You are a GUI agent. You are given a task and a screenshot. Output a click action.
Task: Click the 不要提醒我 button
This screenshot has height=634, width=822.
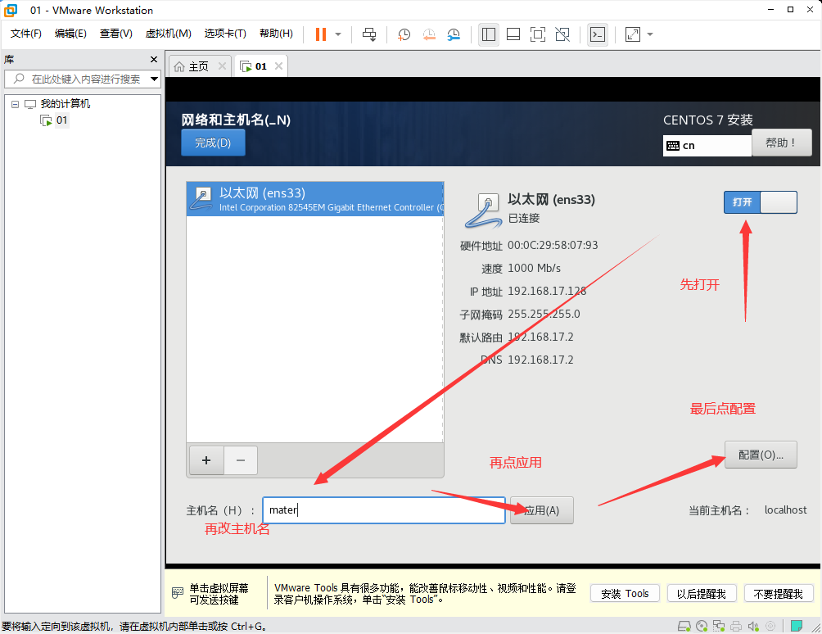778,594
